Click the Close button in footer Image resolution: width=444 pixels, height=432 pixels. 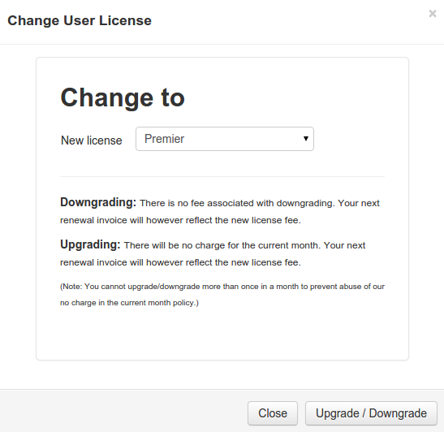[273, 413]
